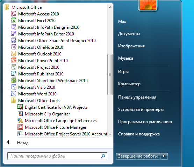Click the Завершение работы button
This screenshot has width=194, height=167.
(138, 156)
